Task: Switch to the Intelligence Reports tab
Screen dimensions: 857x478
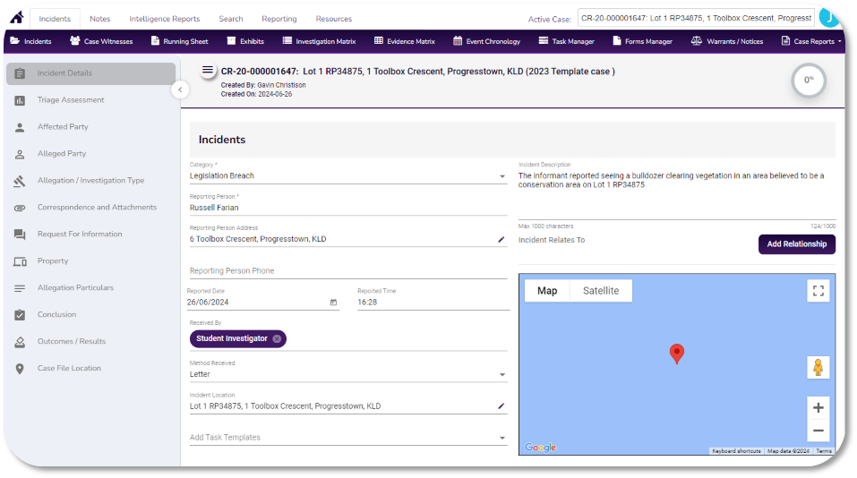Action: click(x=164, y=19)
